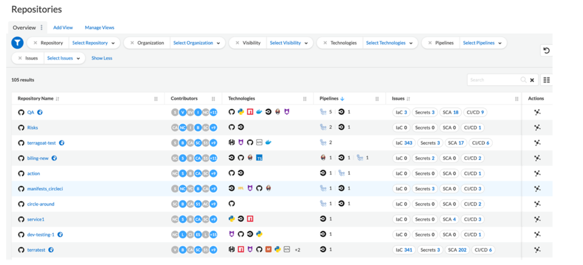Open the column layout grid icon
Viewport: 583px width, 265px height.
(546, 80)
